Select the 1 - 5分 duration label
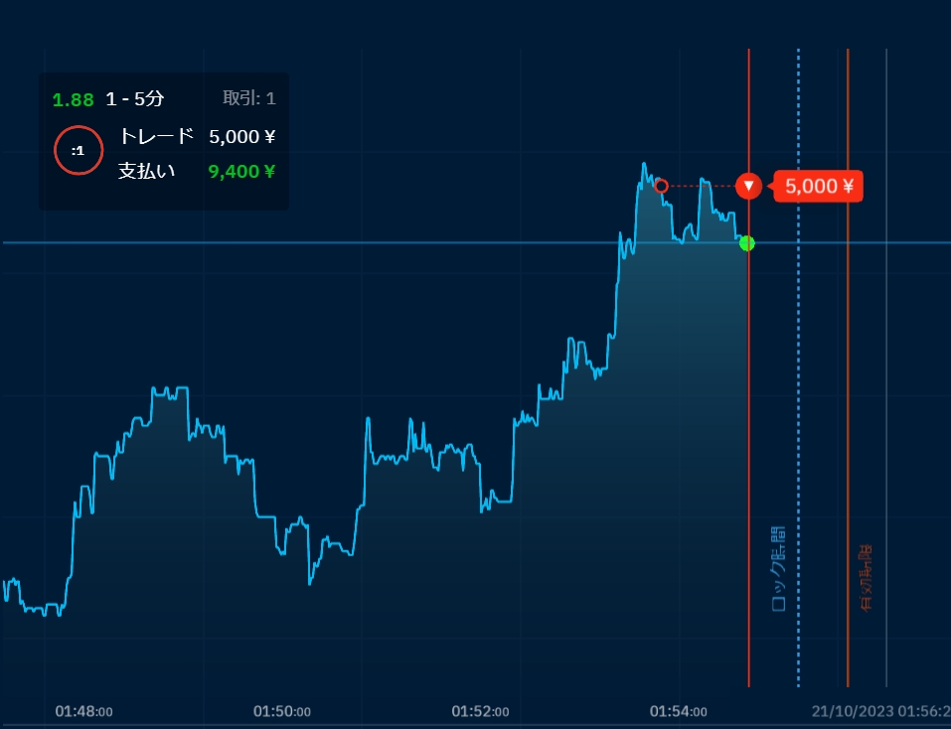This screenshot has width=951, height=729. click(x=134, y=99)
